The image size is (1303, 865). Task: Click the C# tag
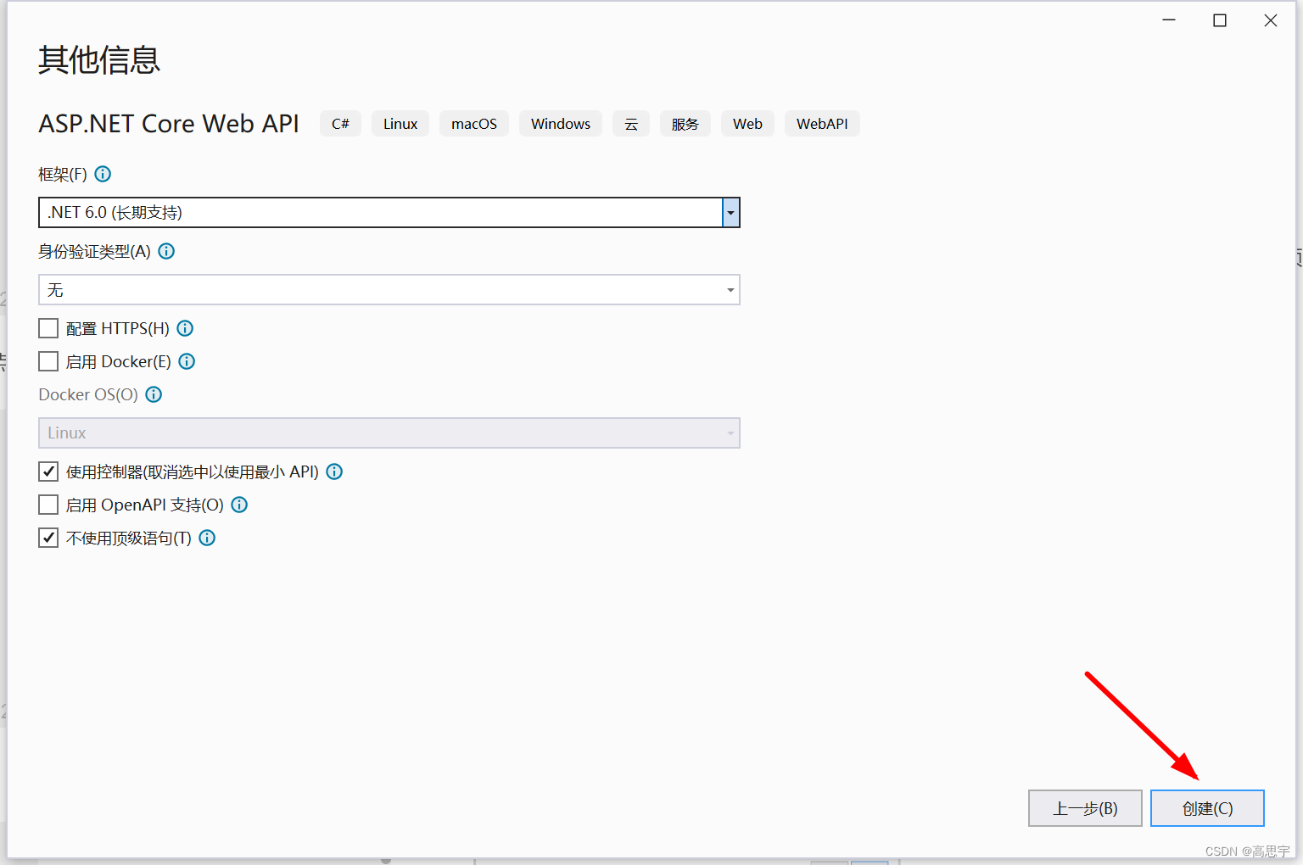click(340, 124)
